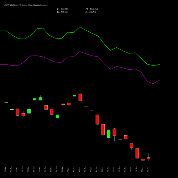Screen dimensions: 178x178
Task: Click the 15 Dec date label
Action: click(5, 169)
